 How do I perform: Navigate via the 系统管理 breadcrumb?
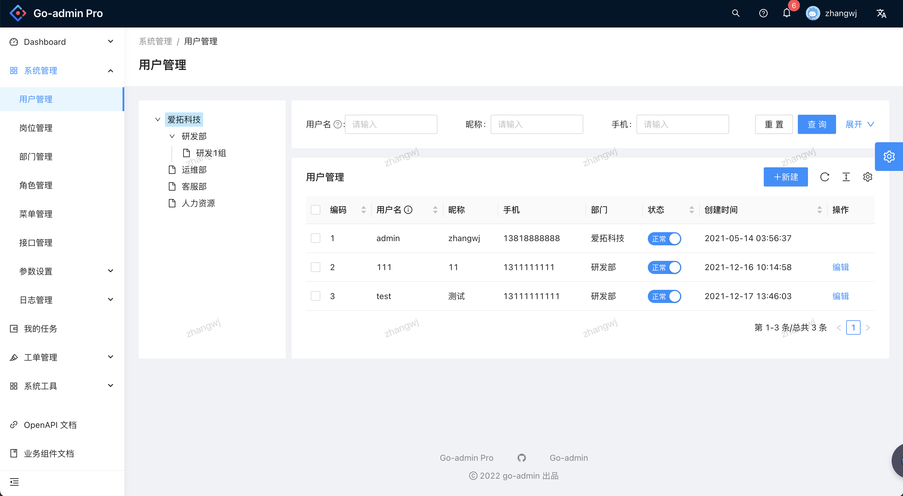[x=155, y=41]
